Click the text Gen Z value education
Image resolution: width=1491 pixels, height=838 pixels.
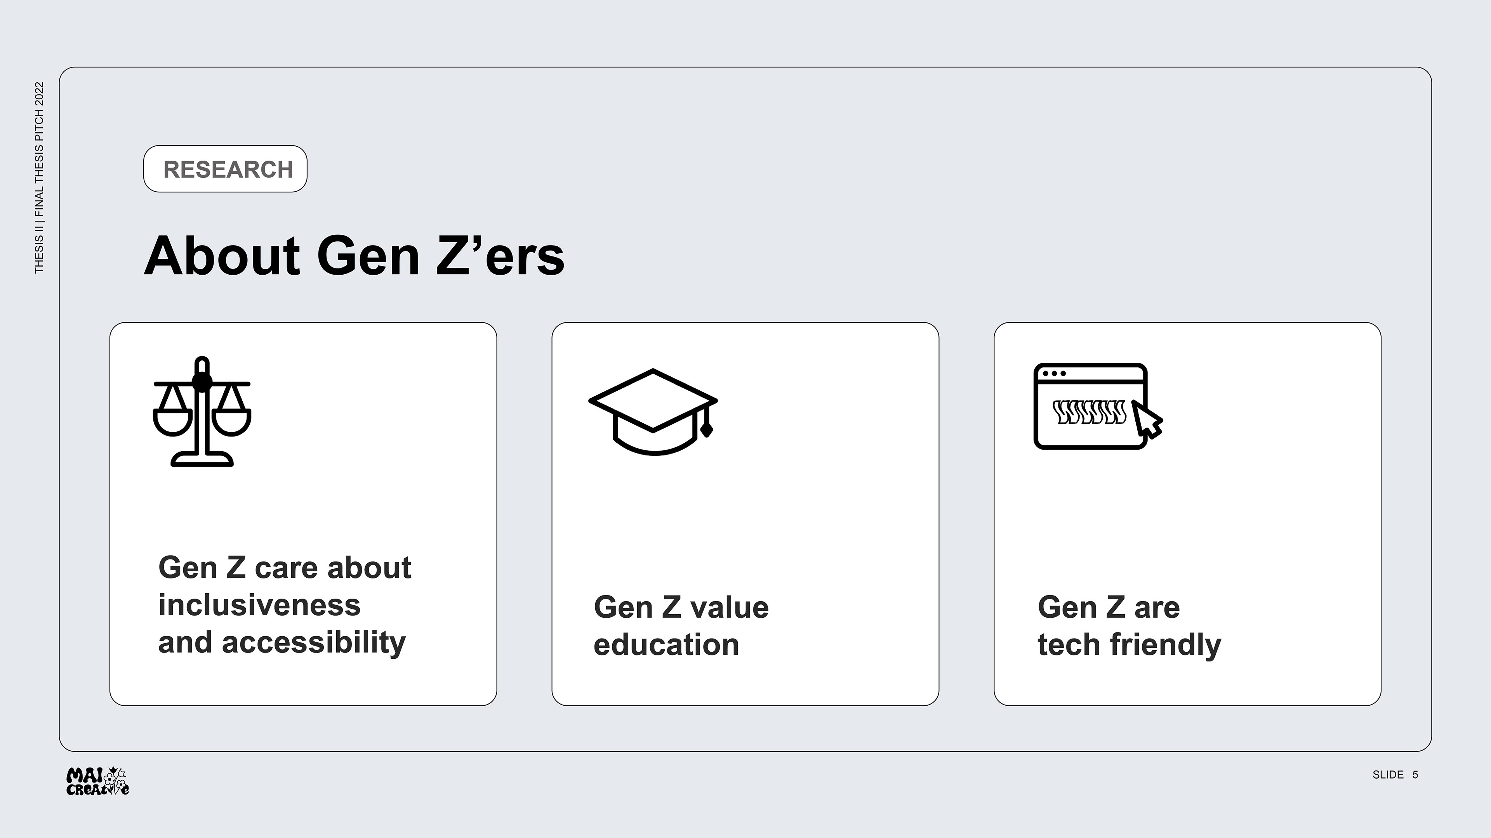tap(681, 626)
